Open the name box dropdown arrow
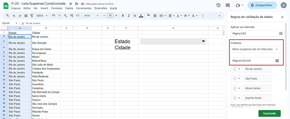 tap(17, 23)
